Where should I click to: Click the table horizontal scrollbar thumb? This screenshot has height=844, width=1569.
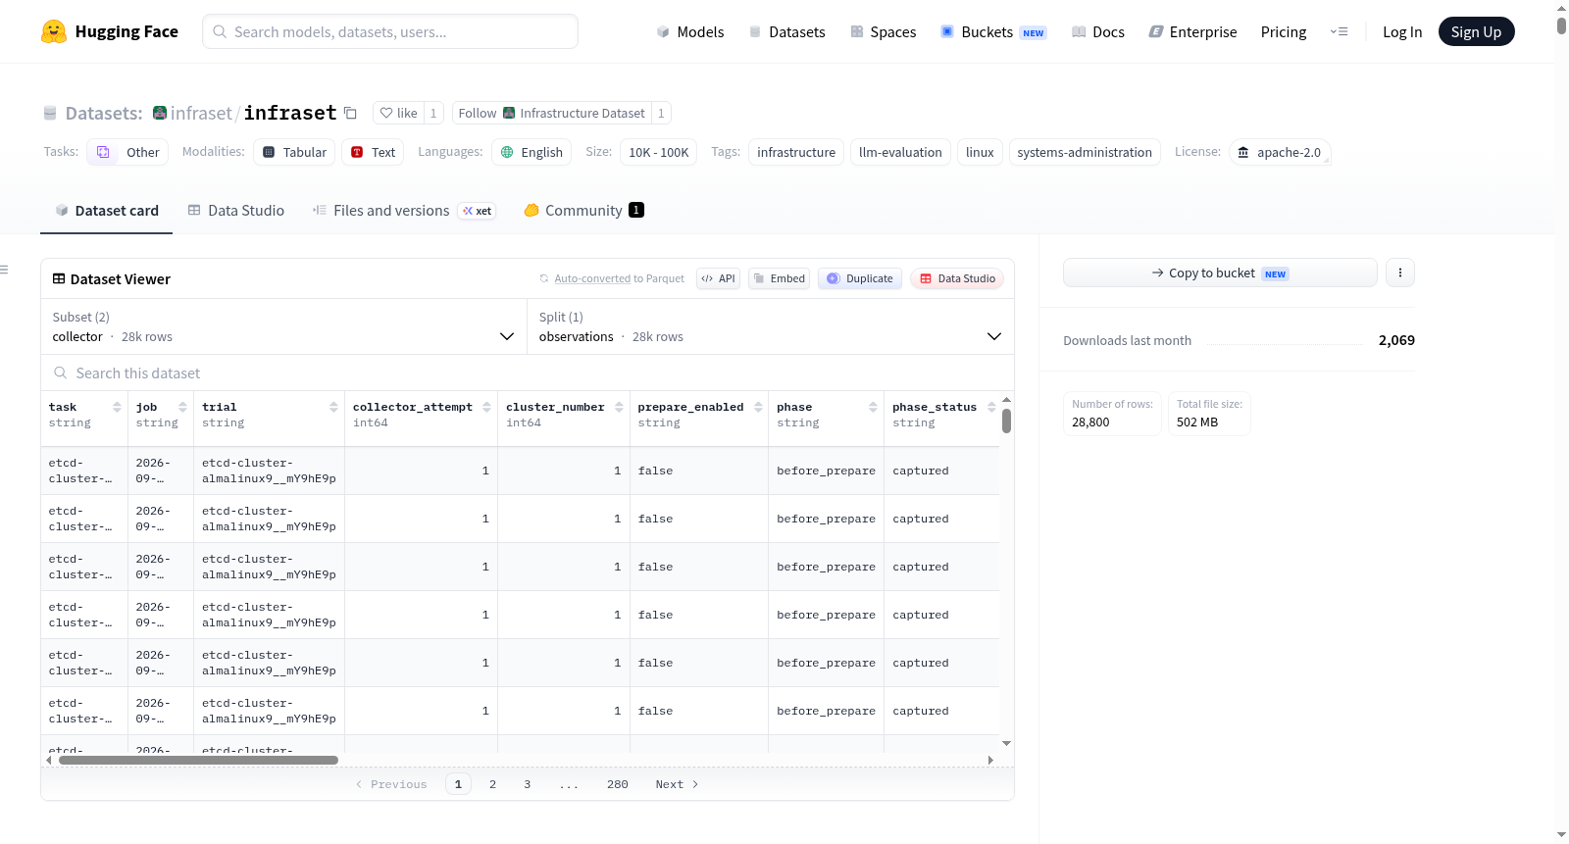tap(198, 760)
